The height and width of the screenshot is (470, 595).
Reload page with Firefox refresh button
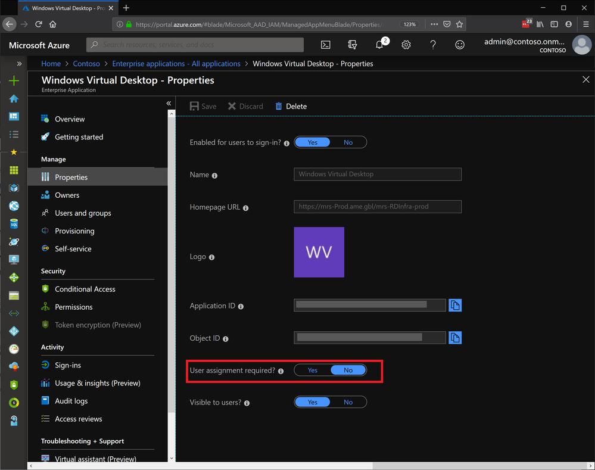38,24
